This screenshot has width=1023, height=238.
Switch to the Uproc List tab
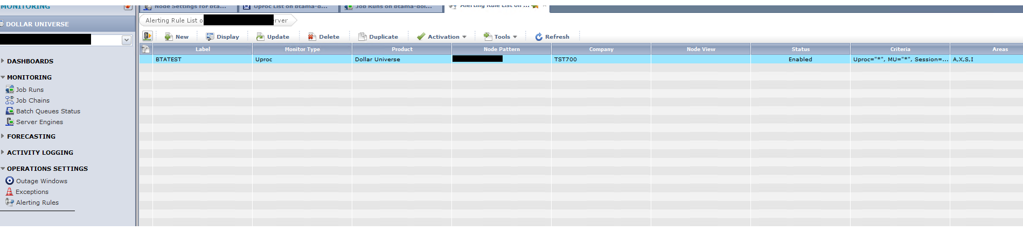coord(288,7)
